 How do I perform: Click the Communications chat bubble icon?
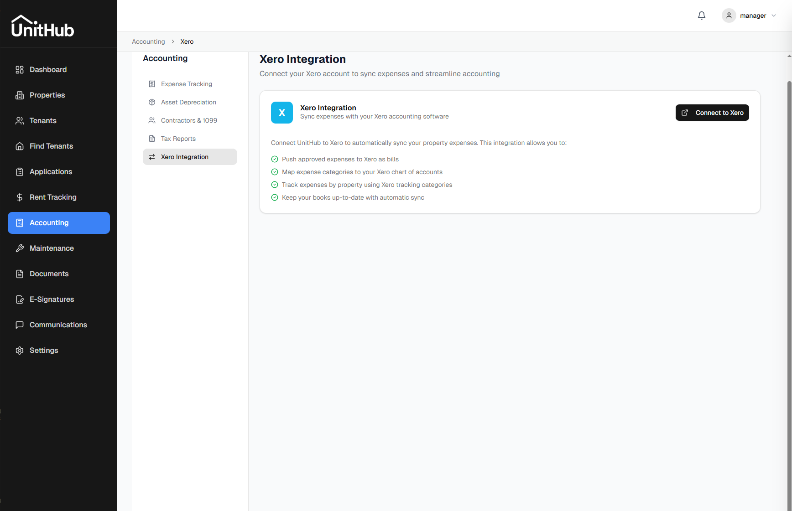tap(20, 325)
